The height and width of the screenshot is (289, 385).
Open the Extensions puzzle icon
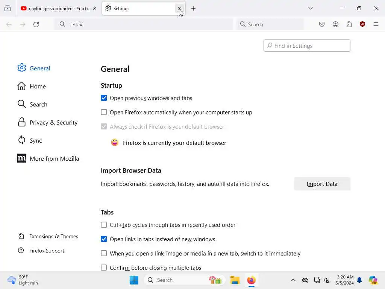[349, 24]
